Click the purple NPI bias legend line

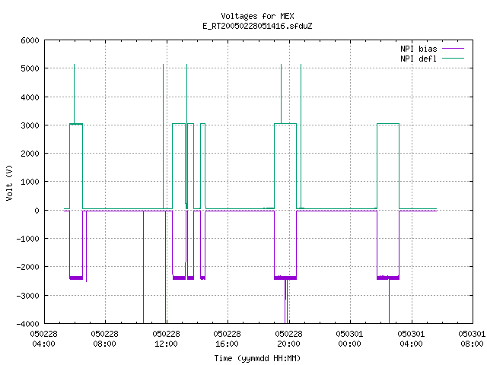tap(453, 49)
